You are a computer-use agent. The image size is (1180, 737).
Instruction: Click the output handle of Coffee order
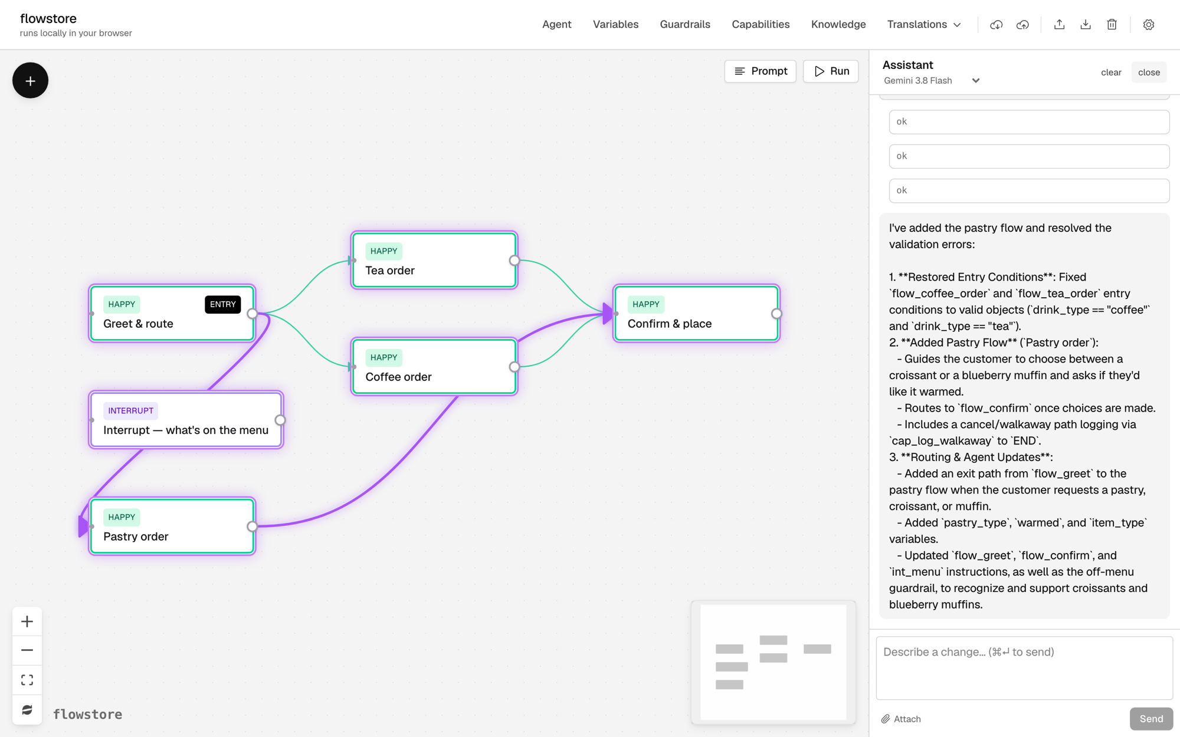pos(514,367)
